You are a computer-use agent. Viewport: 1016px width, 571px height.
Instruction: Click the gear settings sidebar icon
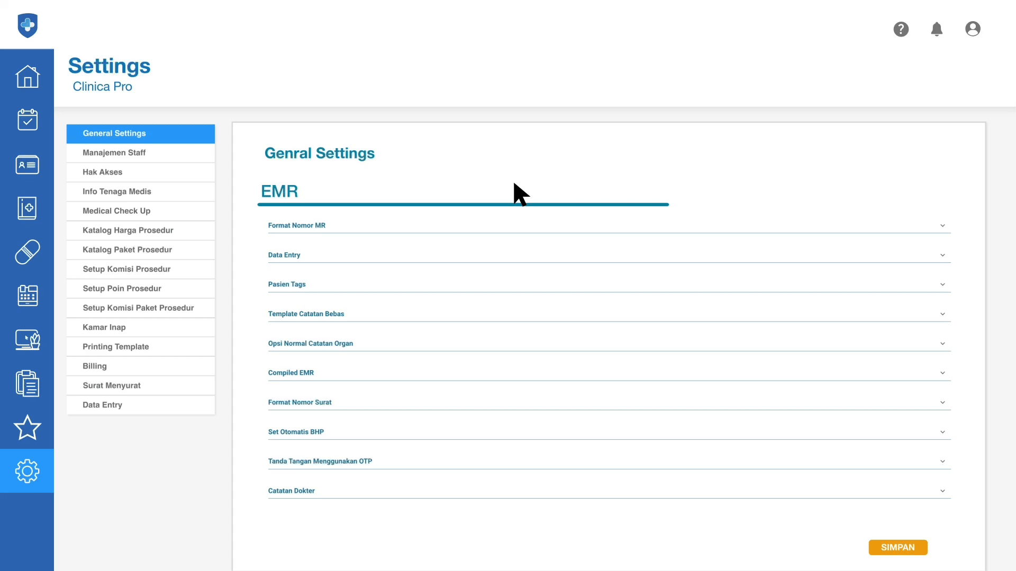pos(27,471)
